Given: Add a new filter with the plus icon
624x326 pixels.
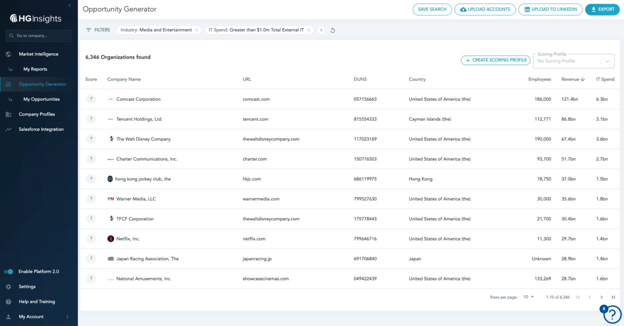Looking at the screenshot, I should (x=321, y=30).
